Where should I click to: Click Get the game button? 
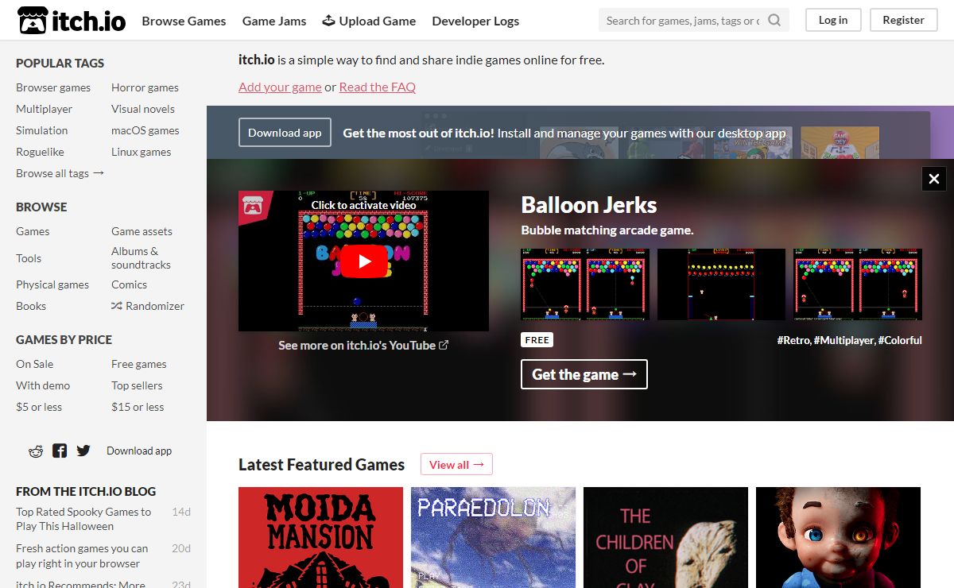click(x=584, y=374)
